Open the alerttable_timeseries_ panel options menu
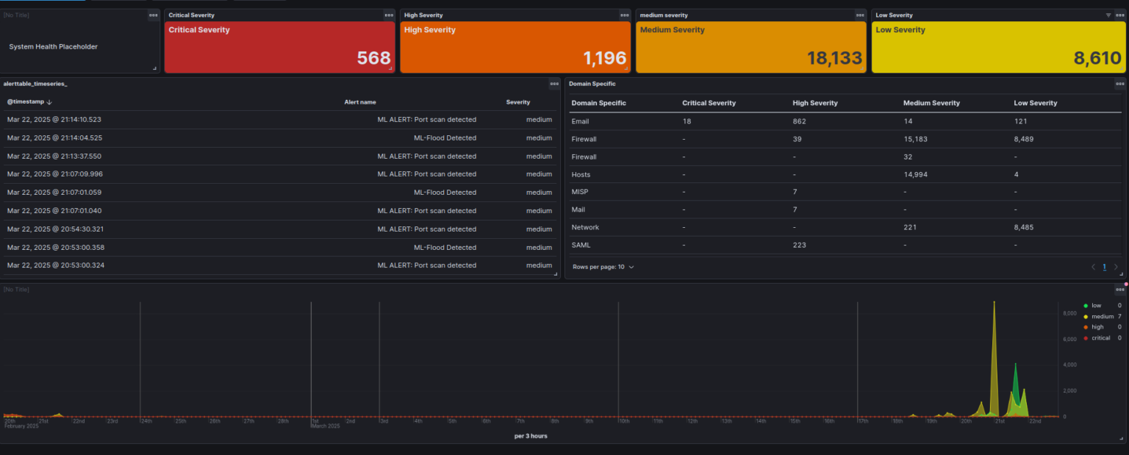Screen dimensions: 1129x455 coord(555,84)
